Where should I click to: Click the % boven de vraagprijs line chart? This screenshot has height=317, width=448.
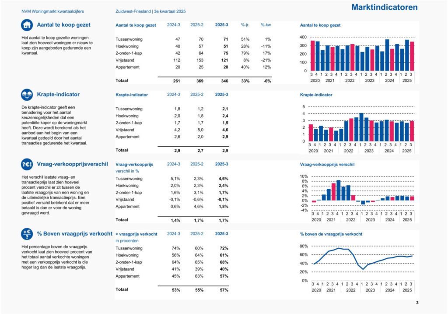tap(359, 263)
